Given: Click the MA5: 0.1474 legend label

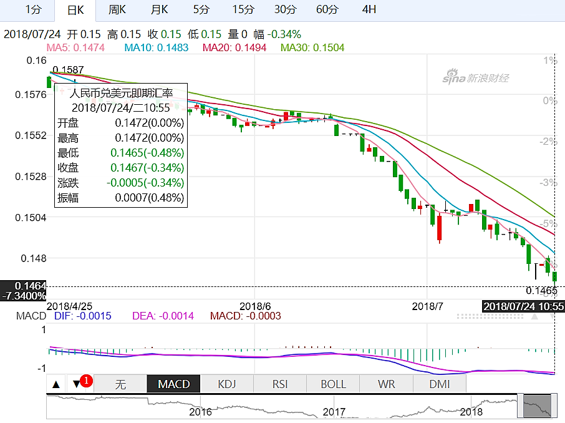Looking at the screenshot, I should 75,47.
